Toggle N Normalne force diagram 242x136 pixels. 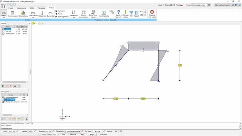[60, 11]
